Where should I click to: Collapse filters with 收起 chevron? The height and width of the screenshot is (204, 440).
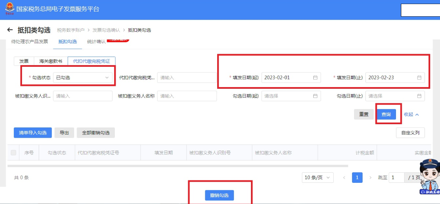point(411,114)
